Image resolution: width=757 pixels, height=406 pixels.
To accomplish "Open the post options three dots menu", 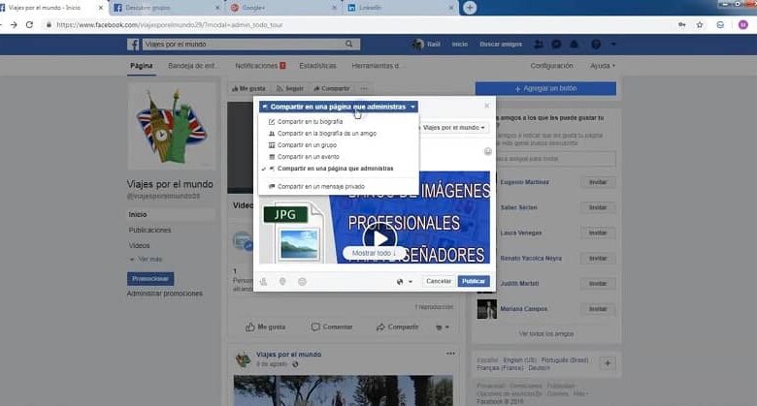I will pos(450,354).
